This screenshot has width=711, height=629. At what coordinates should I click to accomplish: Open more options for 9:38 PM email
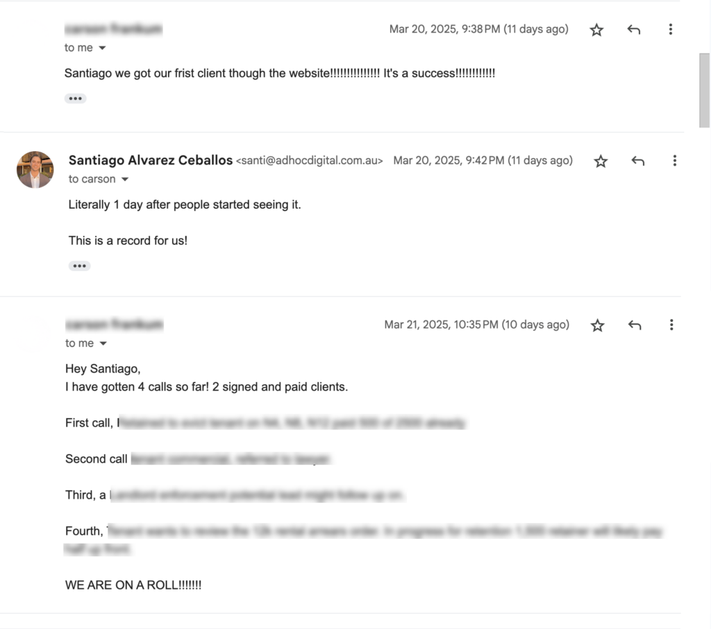[x=670, y=29]
